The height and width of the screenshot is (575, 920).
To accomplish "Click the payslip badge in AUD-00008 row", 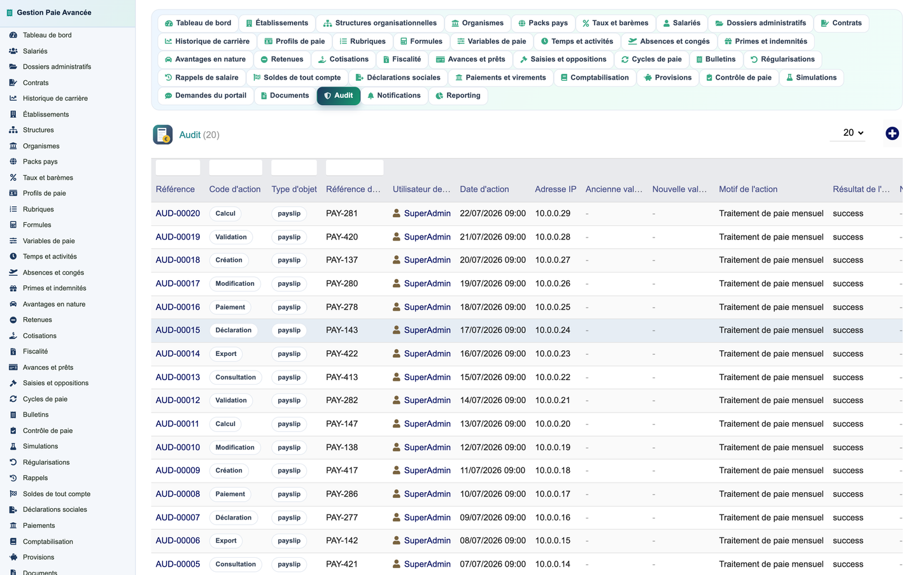I will (x=289, y=494).
